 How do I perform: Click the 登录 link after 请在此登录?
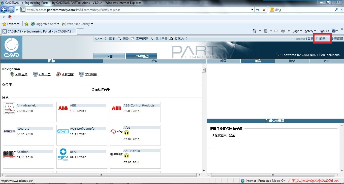pyautogui.click(x=232, y=135)
